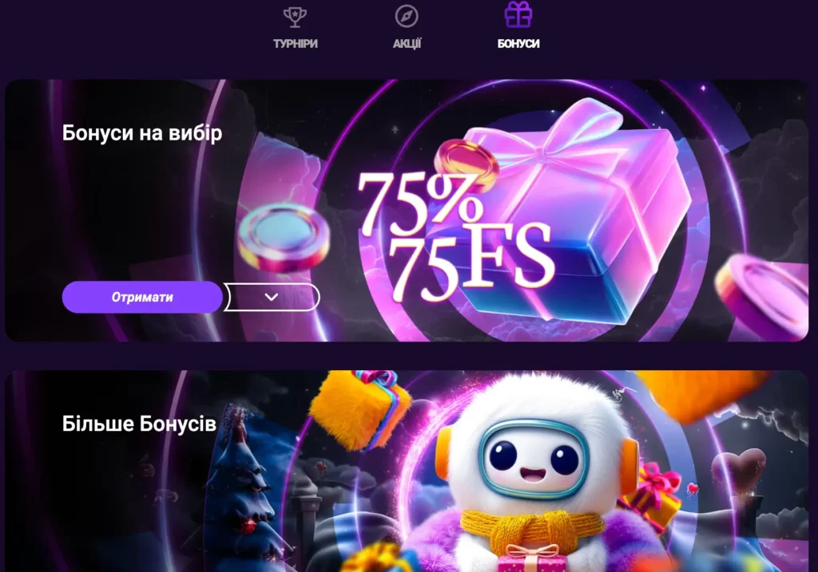The width and height of the screenshot is (818, 572).
Task: Select the БОНУСИ tab label
Action: [518, 44]
